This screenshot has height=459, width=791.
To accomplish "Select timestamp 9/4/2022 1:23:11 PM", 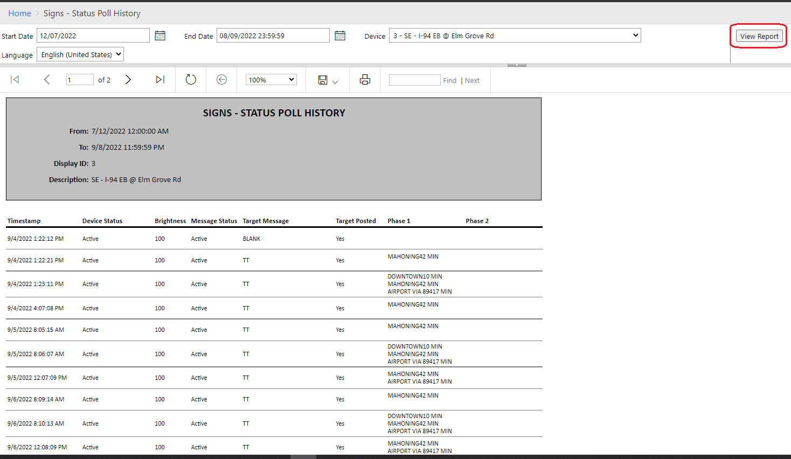I will pos(36,284).
